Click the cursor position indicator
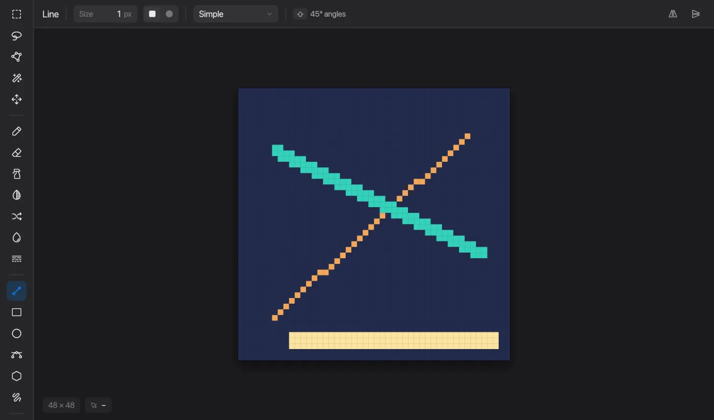This screenshot has height=420, width=714. click(98, 405)
